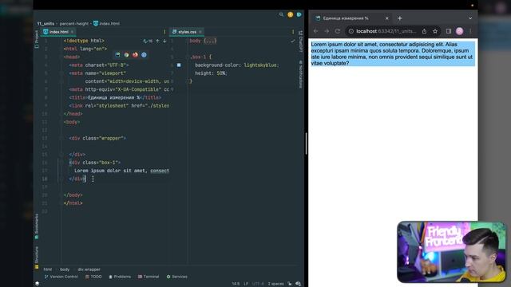Viewport: 511px width, 287px height.
Task: Select the body breadcrumb at editor bottom
Action: coord(65,269)
